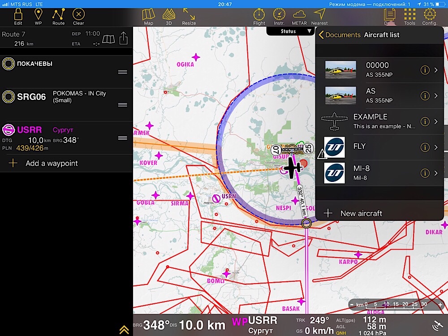The width and height of the screenshot is (448, 336).
Task: Open the Instr. instruments panel
Action: pyautogui.click(x=279, y=17)
